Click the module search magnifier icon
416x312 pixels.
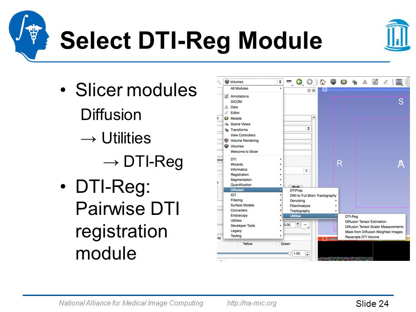click(x=219, y=82)
